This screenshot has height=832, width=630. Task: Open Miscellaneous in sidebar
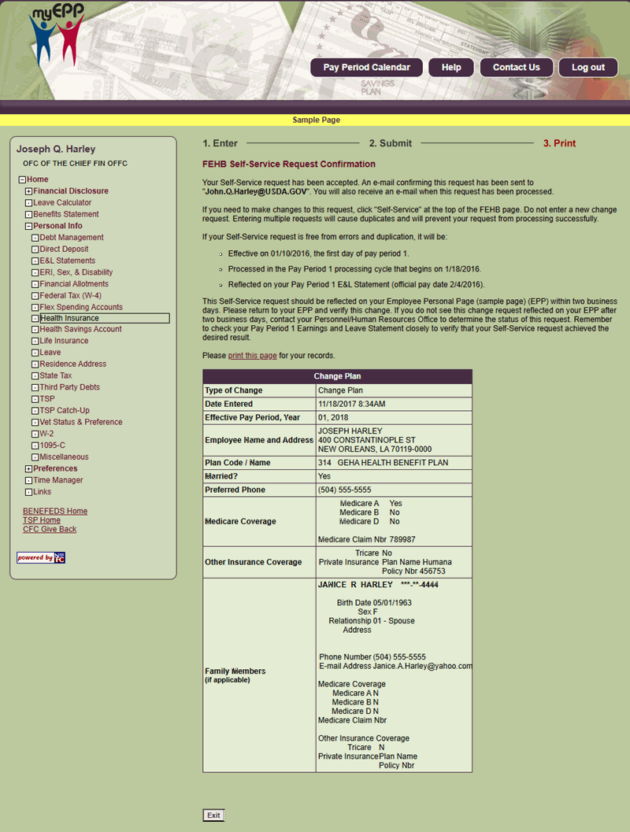pyautogui.click(x=65, y=457)
